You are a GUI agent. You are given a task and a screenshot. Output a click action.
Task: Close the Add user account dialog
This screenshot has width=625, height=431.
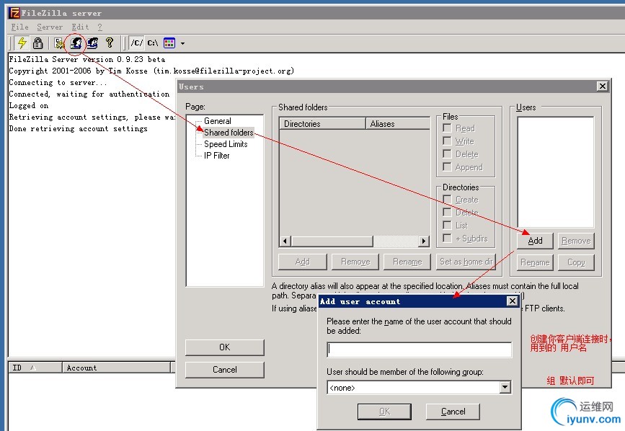(x=513, y=301)
